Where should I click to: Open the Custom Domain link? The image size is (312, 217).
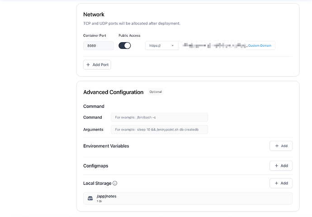point(260,46)
